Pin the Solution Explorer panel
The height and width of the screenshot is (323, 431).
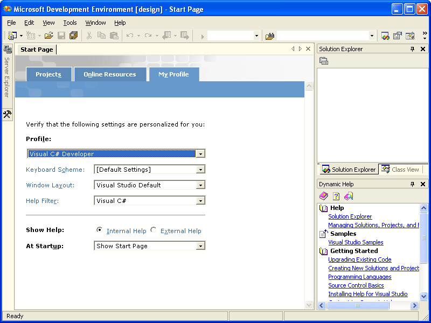413,49
